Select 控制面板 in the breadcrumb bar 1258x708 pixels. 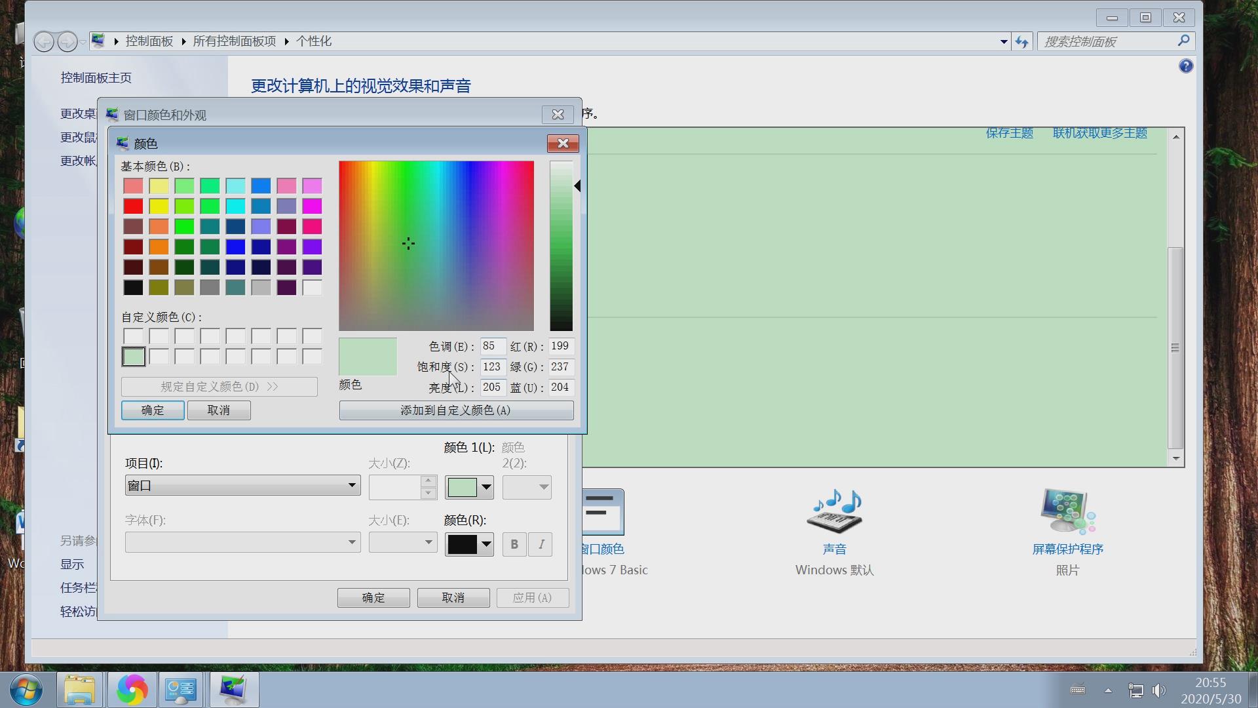coord(149,41)
